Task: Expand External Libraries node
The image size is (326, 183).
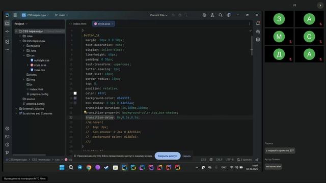Action: pos(16,108)
